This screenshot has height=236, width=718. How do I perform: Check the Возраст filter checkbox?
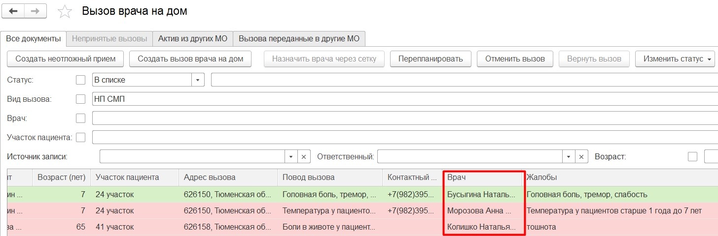point(692,157)
